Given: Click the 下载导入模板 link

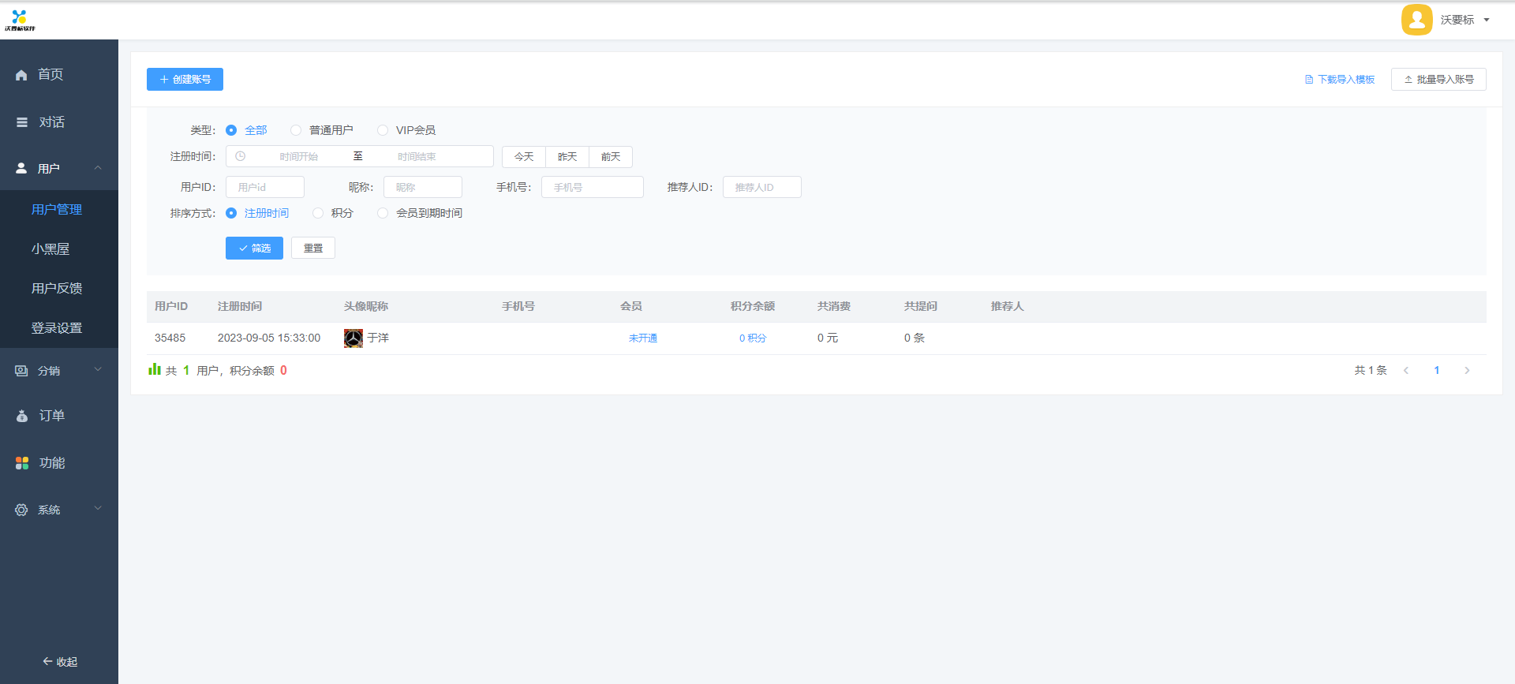Looking at the screenshot, I should pyautogui.click(x=1340, y=79).
